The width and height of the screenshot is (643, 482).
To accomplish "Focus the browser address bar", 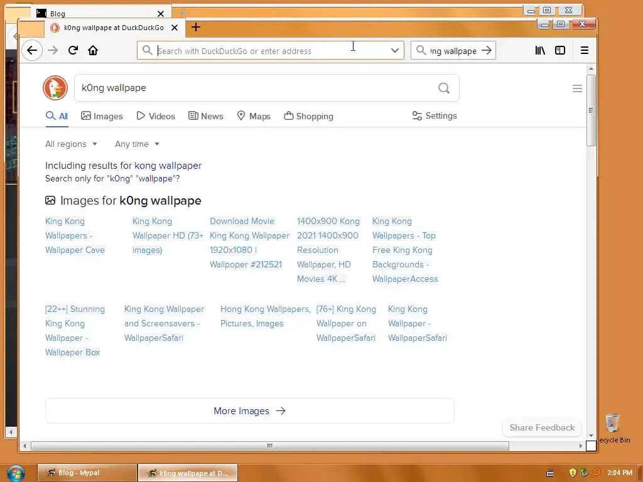I will [271, 50].
